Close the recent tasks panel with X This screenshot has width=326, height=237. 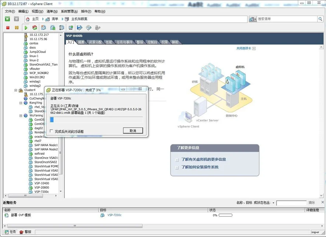click(x=322, y=202)
